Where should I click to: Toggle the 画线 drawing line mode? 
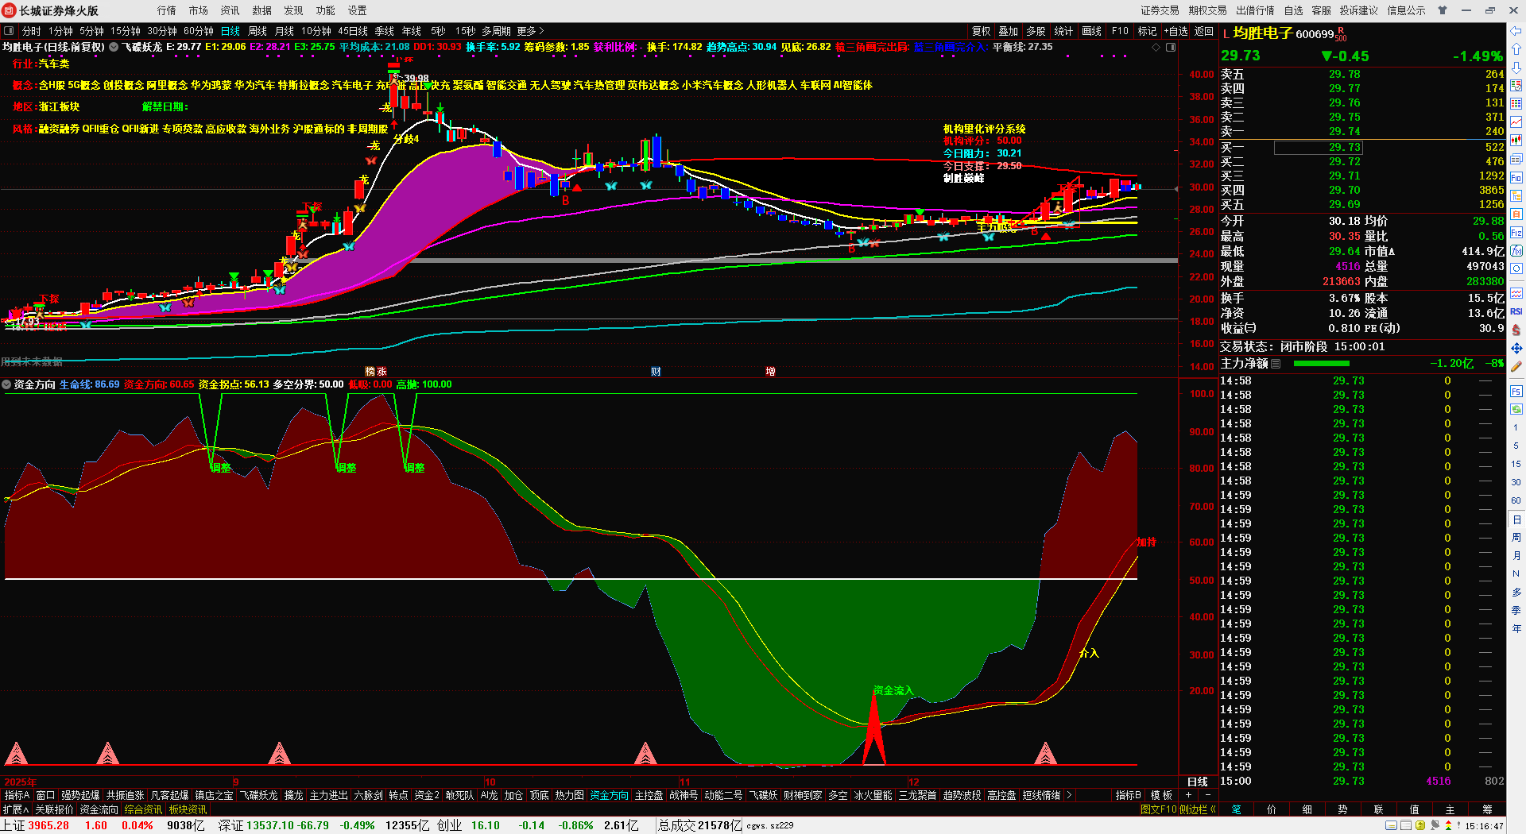[x=1092, y=31]
